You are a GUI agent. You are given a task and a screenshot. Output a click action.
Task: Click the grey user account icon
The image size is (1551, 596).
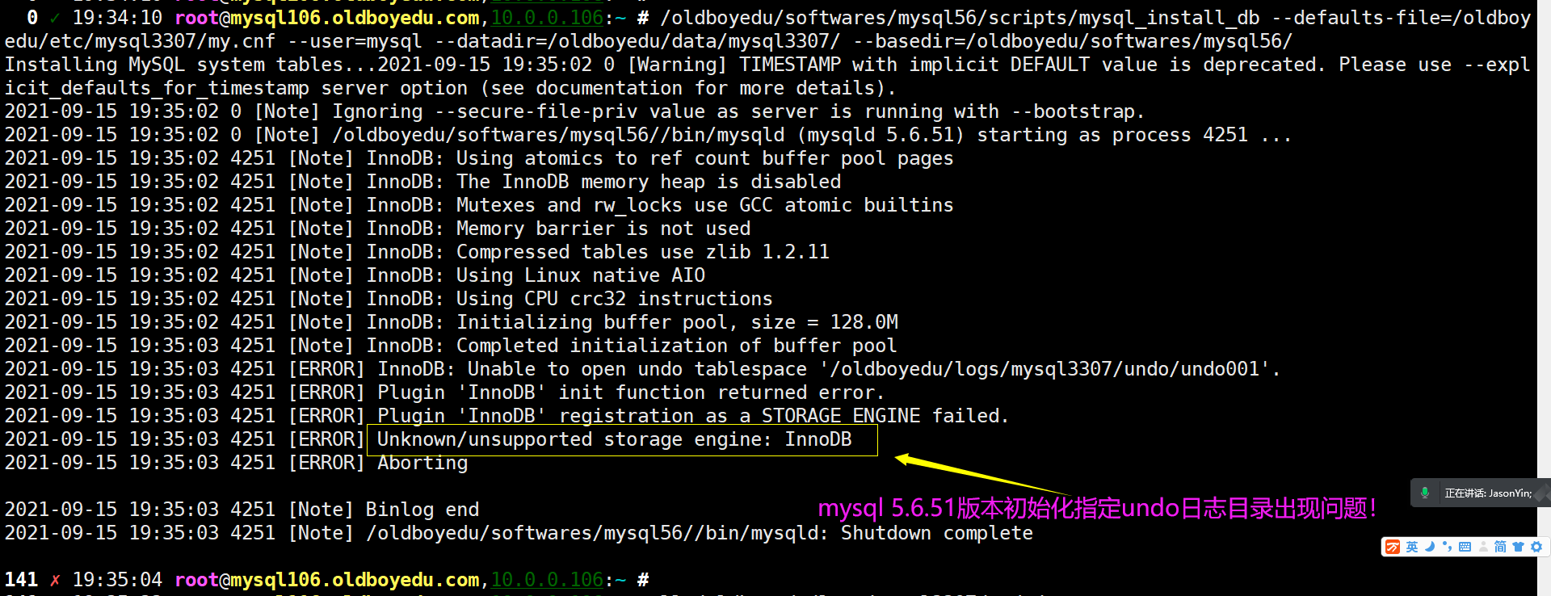click(1483, 547)
